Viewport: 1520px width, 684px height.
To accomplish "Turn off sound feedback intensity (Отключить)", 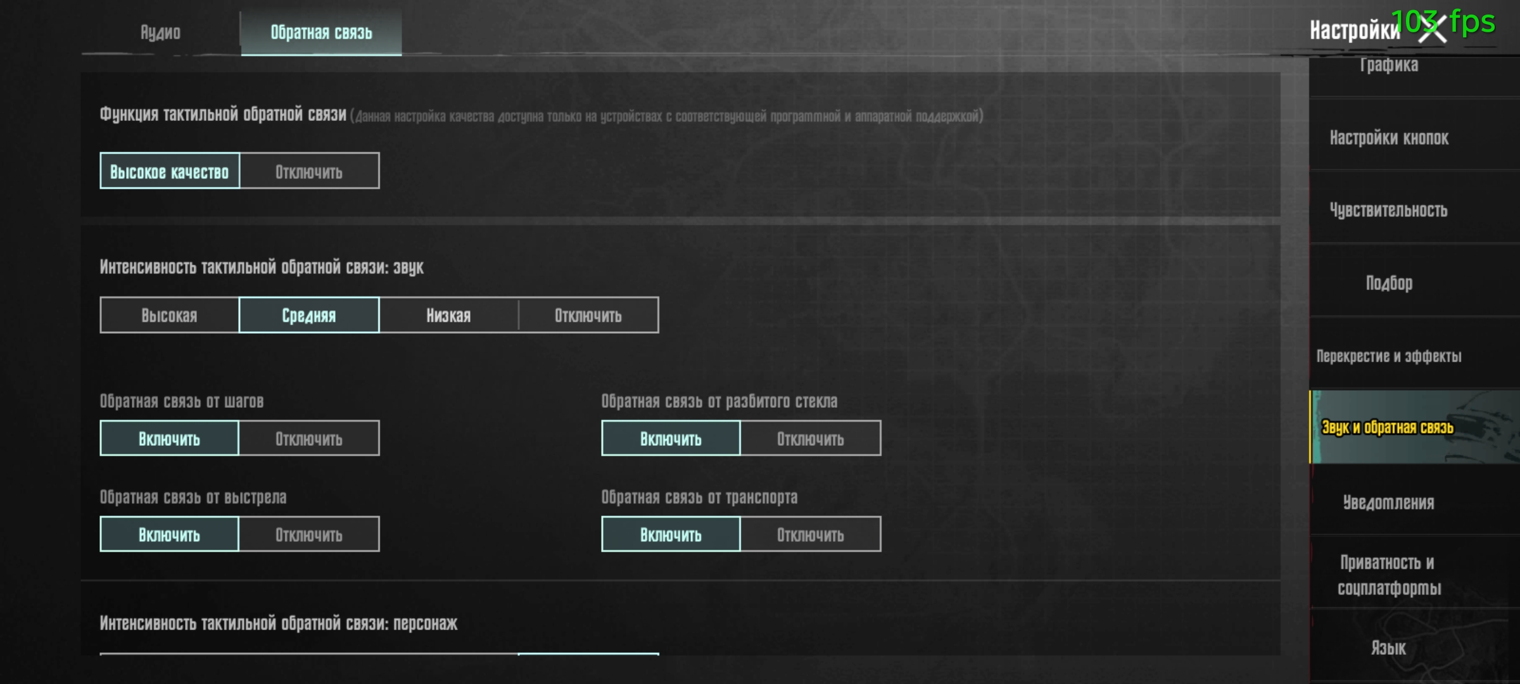I will pos(588,315).
